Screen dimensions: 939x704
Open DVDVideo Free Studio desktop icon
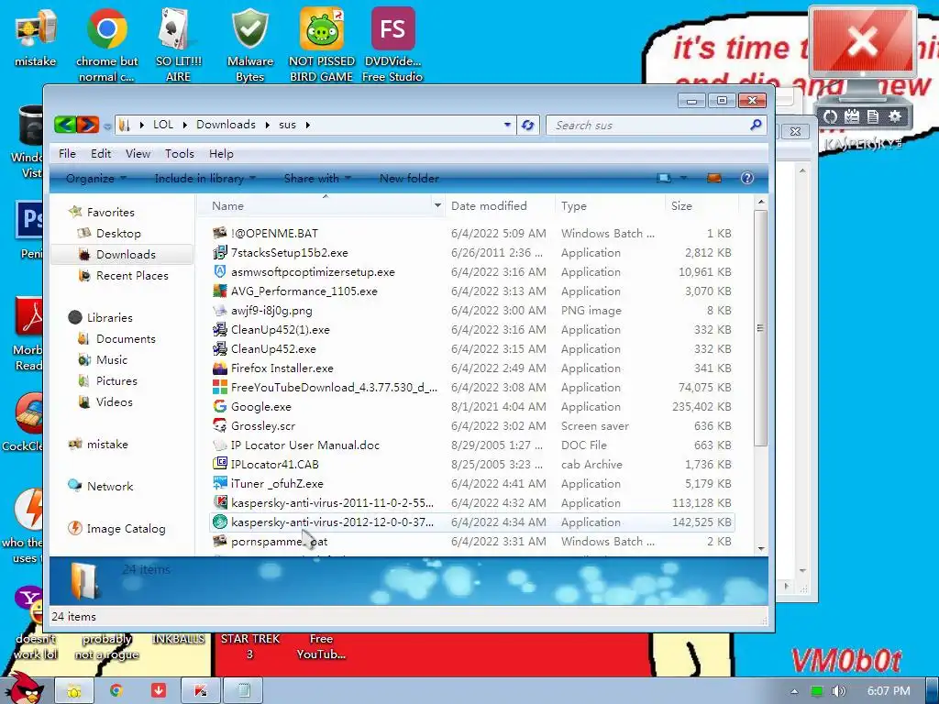click(392, 45)
